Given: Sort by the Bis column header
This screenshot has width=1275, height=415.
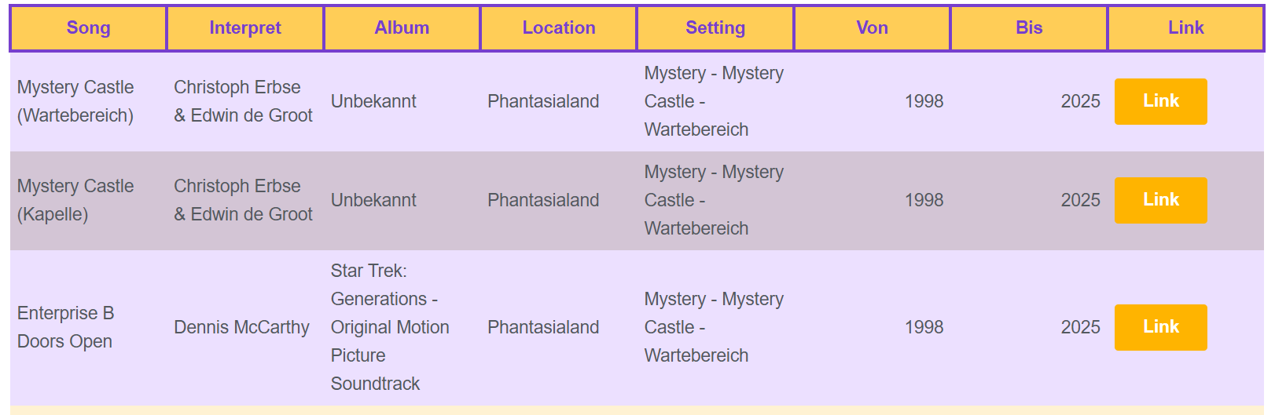Looking at the screenshot, I should tap(1029, 28).
